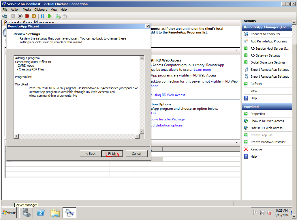The width and height of the screenshot is (297, 220).
Task: Open the Action menu
Action: point(15,10)
